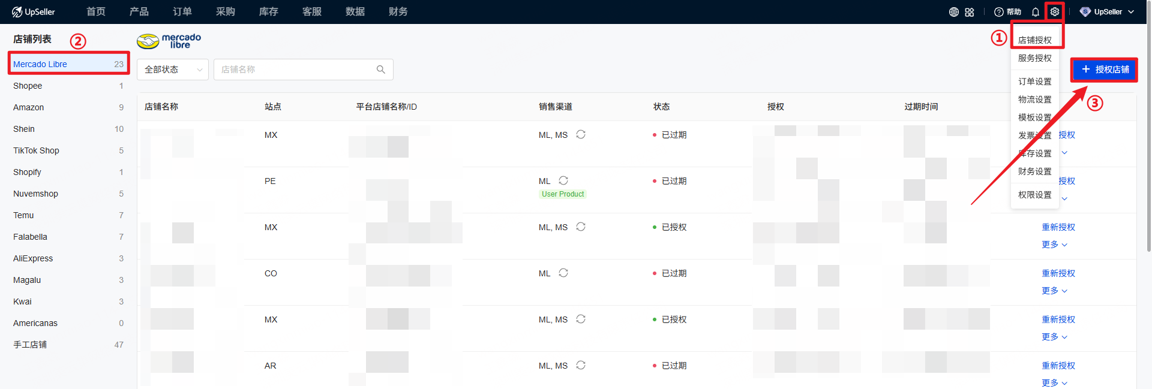Expand 更多 options for the CO store
Screen dimensions: 1152x389
tap(1054, 291)
